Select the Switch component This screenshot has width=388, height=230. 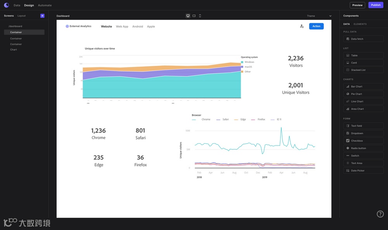363,156
